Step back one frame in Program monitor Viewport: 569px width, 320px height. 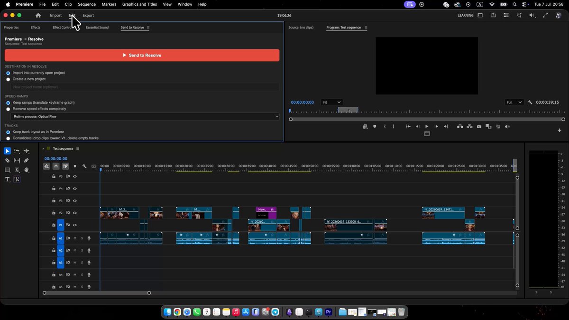(x=418, y=127)
